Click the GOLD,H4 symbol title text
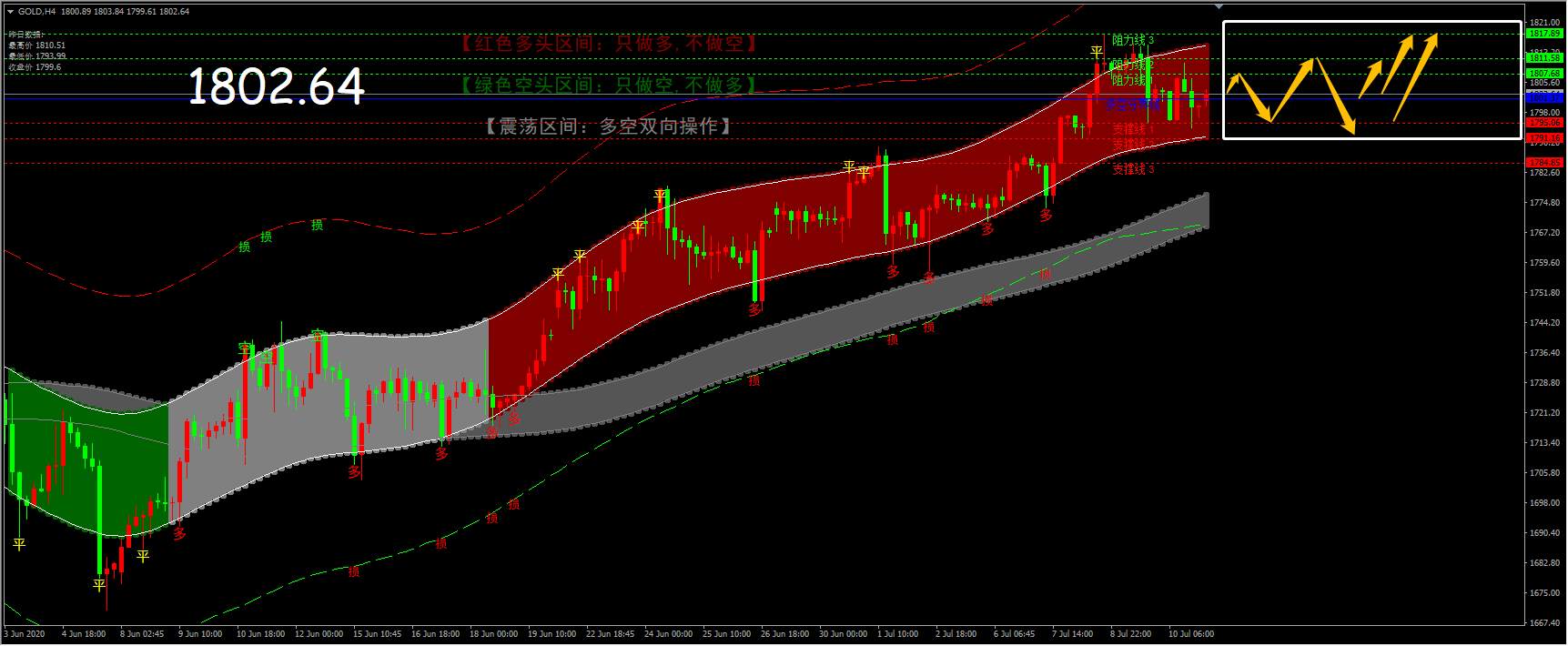Screen dimensions: 1568x646 [x=36, y=12]
